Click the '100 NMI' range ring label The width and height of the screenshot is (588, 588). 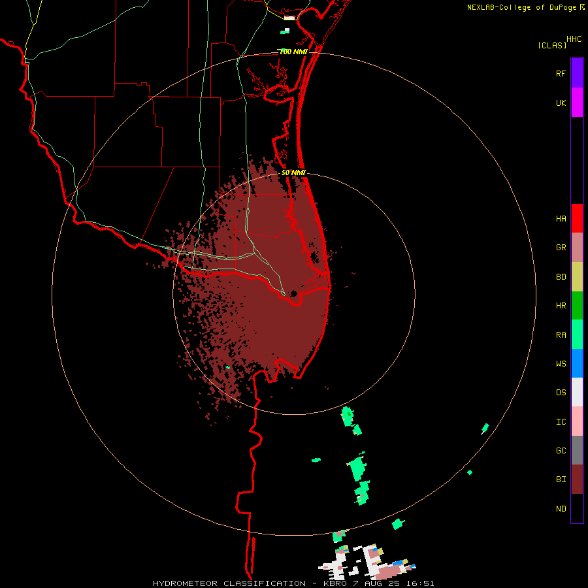(293, 52)
